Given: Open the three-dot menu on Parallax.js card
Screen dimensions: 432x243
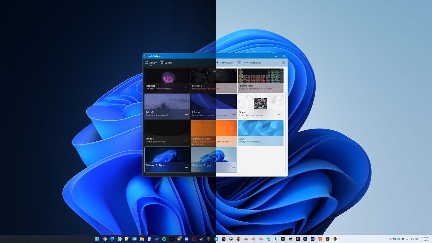Looking at the screenshot, I should point(233,88).
